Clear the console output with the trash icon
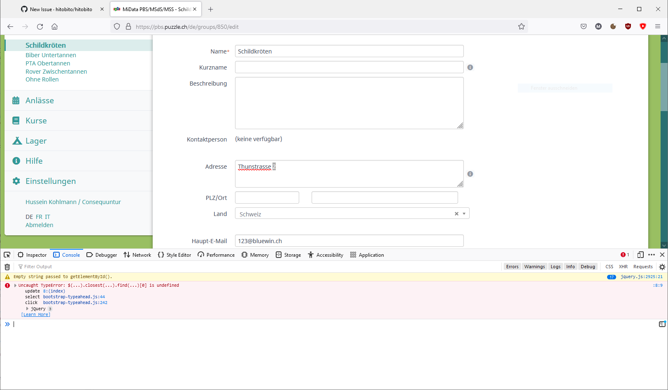The height and width of the screenshot is (390, 668). [7, 267]
